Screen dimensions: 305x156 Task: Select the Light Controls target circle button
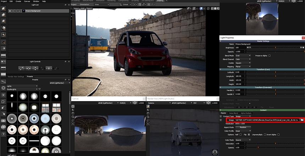point(49,68)
